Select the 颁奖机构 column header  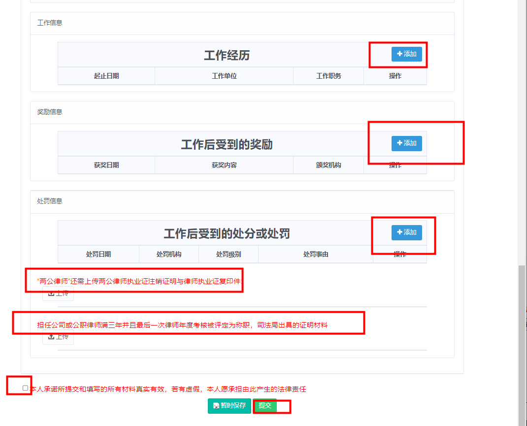329,165
